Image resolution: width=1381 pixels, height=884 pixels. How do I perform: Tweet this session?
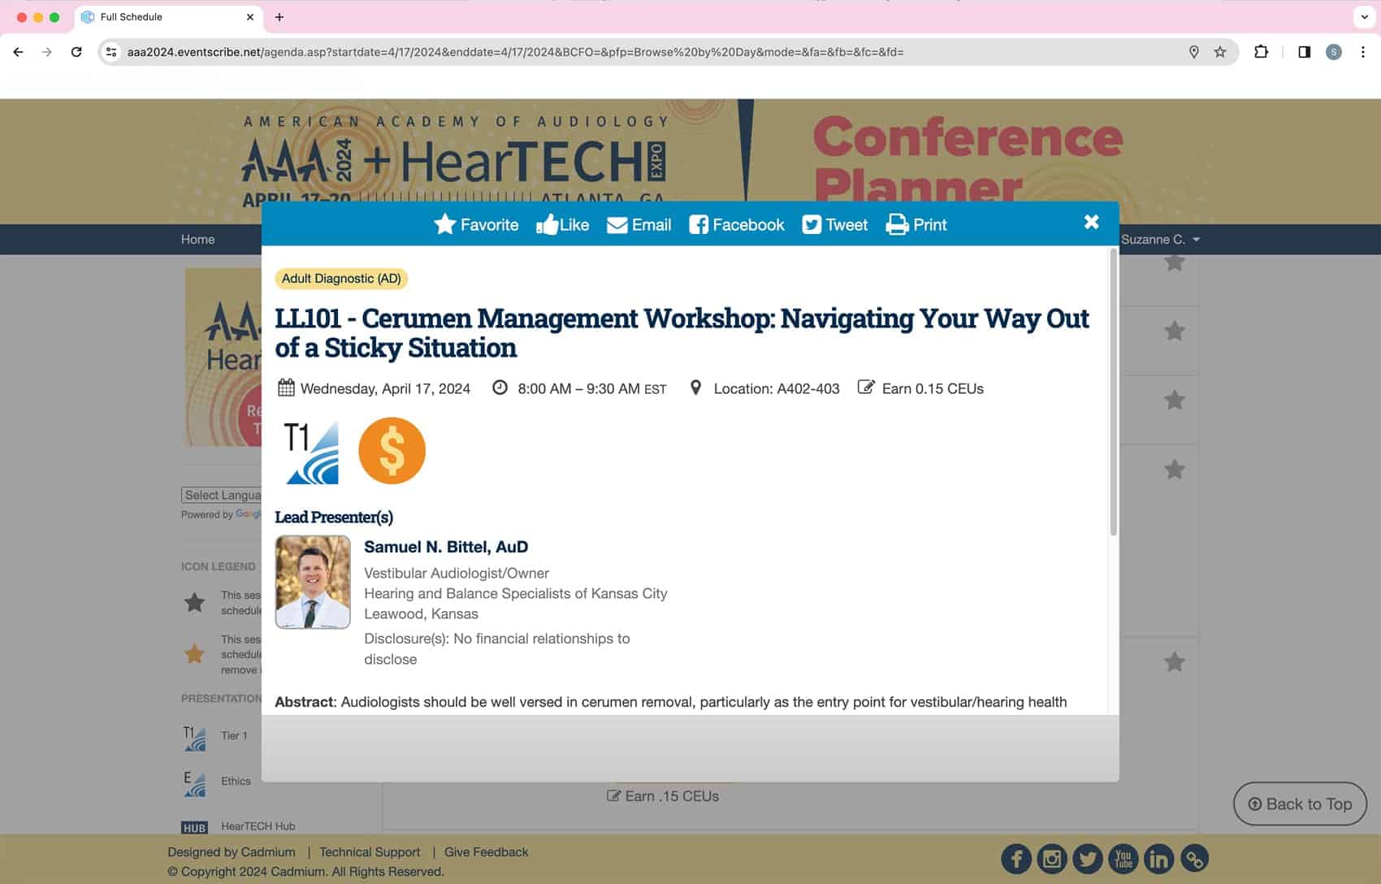coord(835,224)
